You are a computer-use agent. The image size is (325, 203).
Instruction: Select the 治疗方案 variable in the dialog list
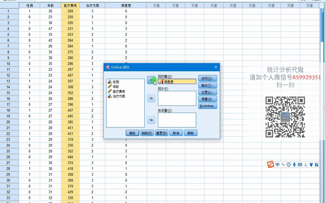[x=116, y=96]
